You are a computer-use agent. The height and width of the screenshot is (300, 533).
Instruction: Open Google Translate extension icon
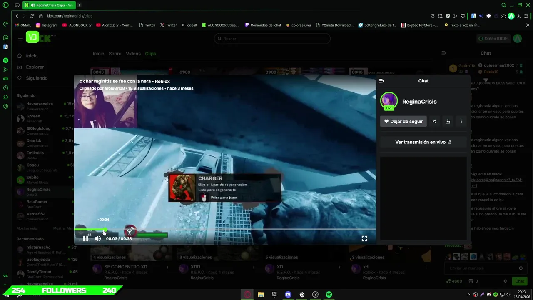pyautogui.click(x=473, y=16)
